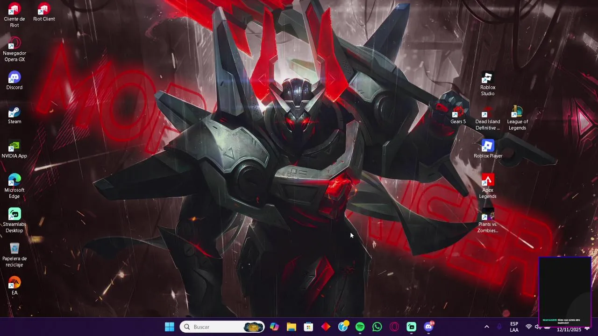Open Streamlabs from the taskbar
The image size is (598, 336).
[x=412, y=327]
